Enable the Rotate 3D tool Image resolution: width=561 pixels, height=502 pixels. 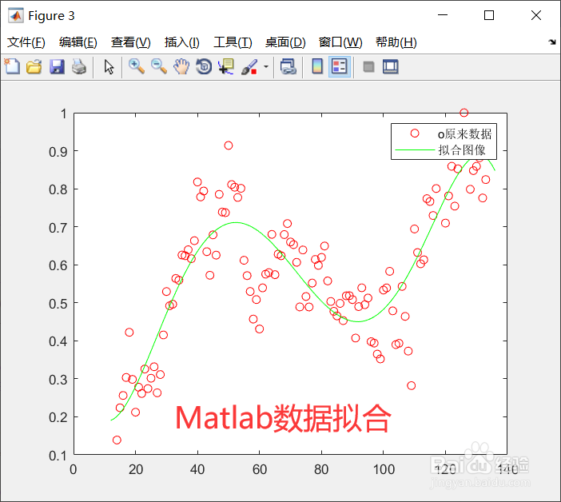[x=204, y=66]
